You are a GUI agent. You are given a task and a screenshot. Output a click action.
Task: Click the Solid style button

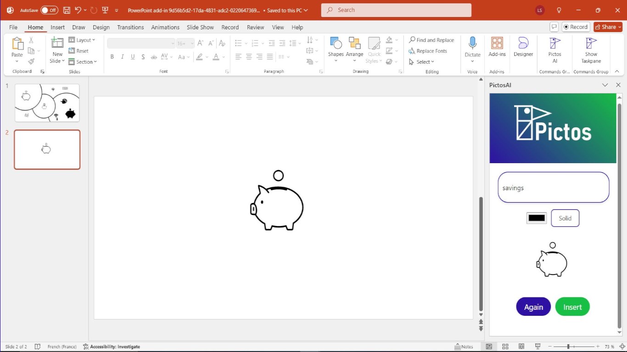pos(565,218)
